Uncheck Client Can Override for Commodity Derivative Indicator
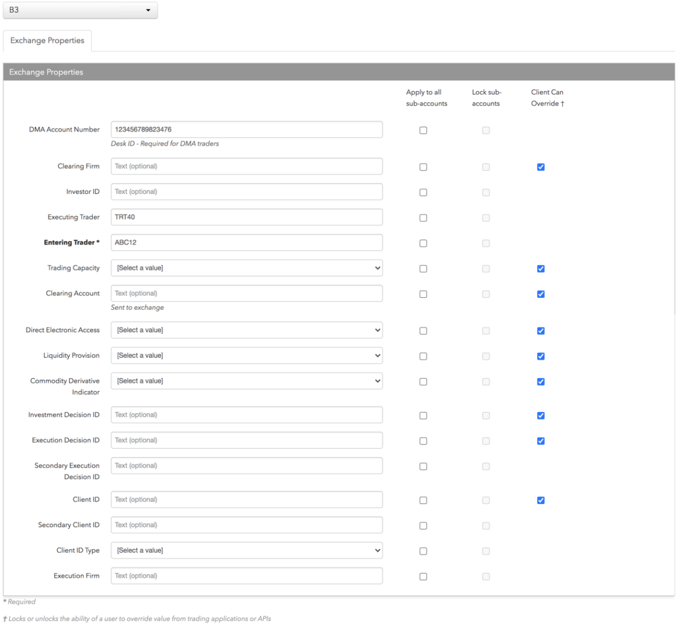The width and height of the screenshot is (677, 642). click(541, 382)
